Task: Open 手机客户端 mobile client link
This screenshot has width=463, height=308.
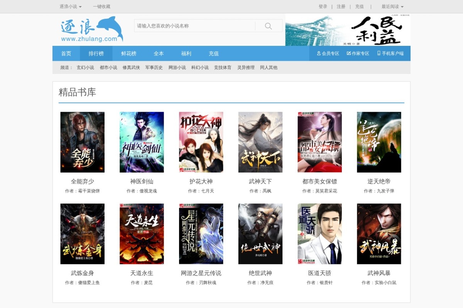Action: pos(390,54)
